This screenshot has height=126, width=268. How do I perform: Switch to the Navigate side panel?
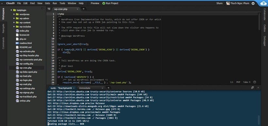coord(3,28)
